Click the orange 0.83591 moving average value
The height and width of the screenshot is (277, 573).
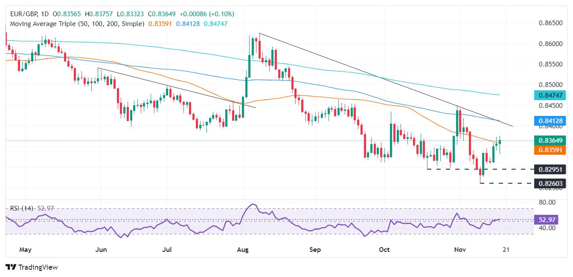click(x=159, y=24)
